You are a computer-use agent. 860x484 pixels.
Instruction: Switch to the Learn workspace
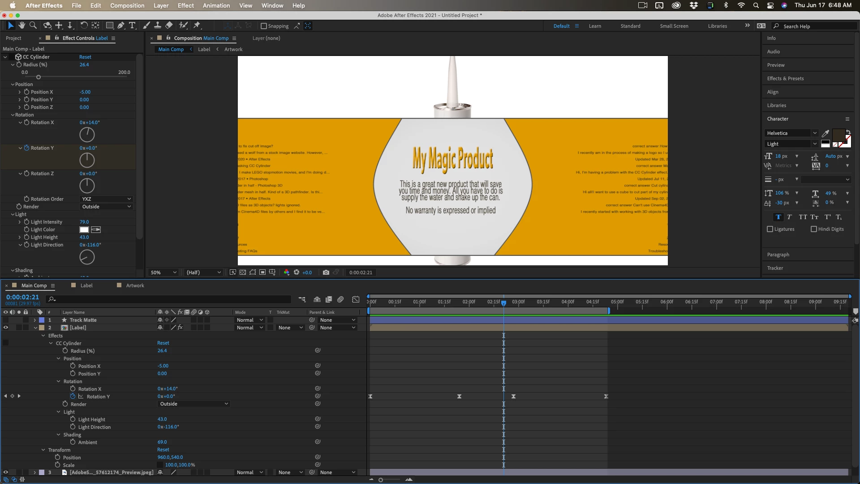click(x=595, y=26)
